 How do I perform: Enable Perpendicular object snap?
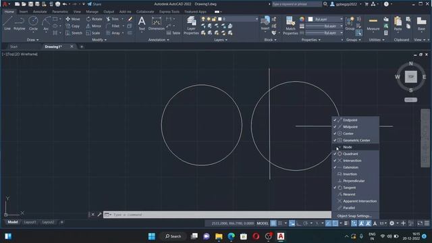click(356, 181)
